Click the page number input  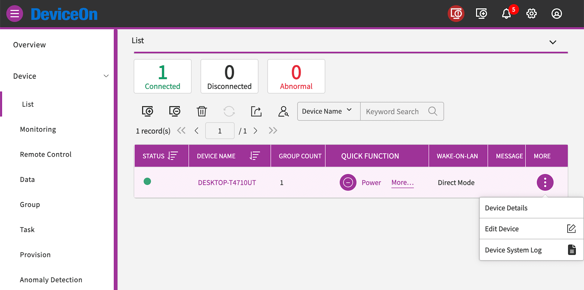pyautogui.click(x=220, y=131)
